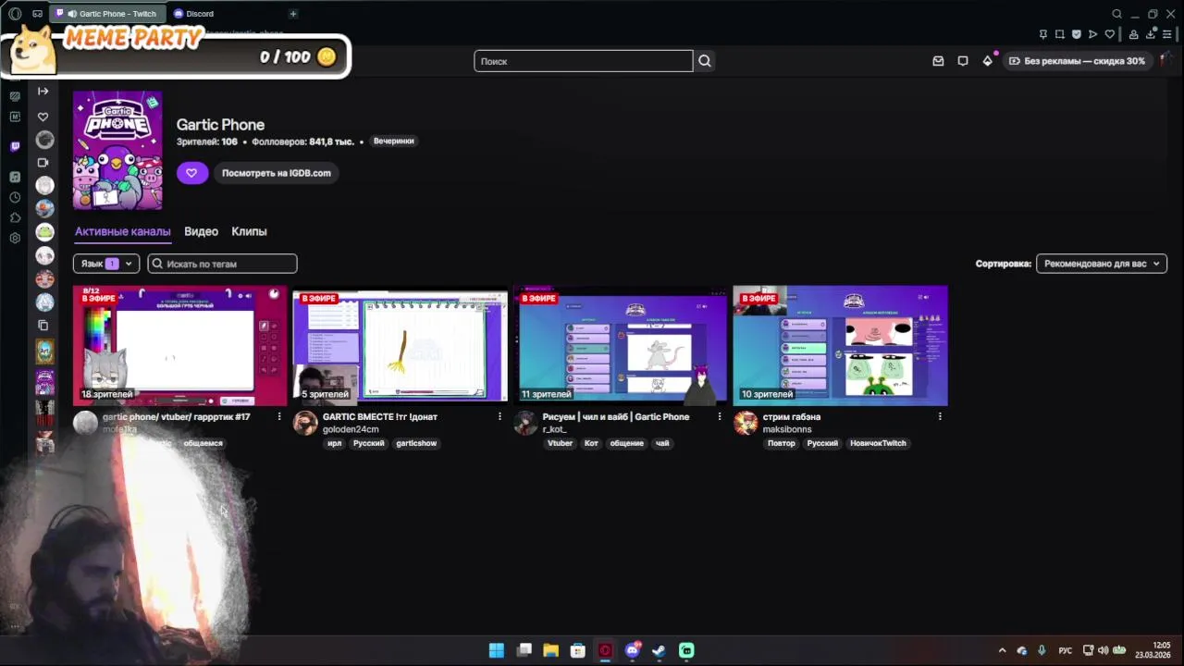Switch to the Видео tab
The width and height of the screenshot is (1184, 666).
click(201, 231)
